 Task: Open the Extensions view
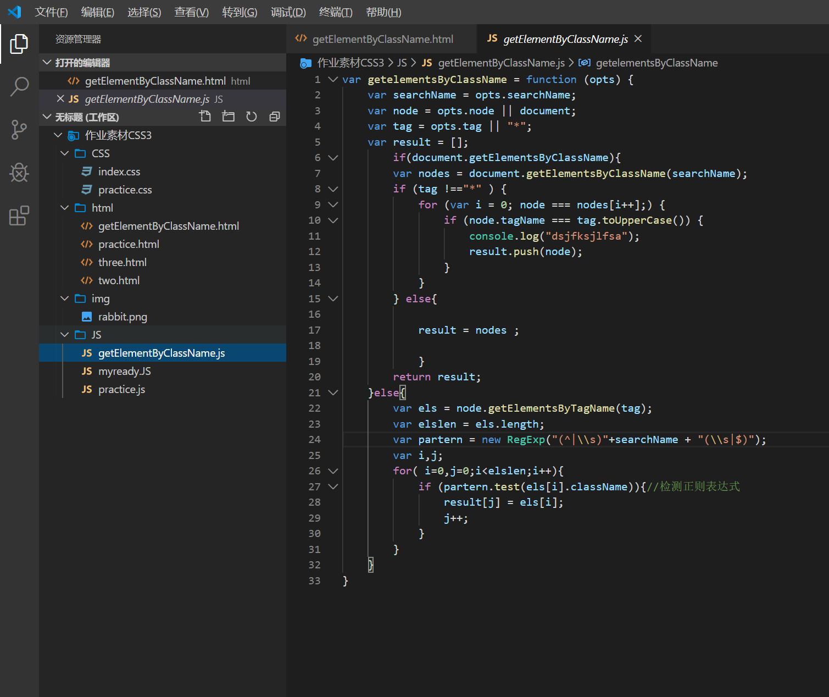(x=19, y=215)
